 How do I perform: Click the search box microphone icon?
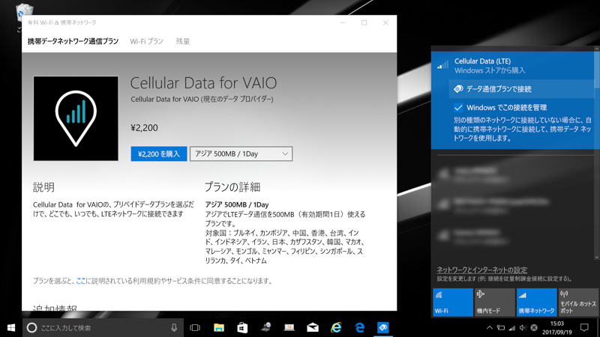point(174,327)
